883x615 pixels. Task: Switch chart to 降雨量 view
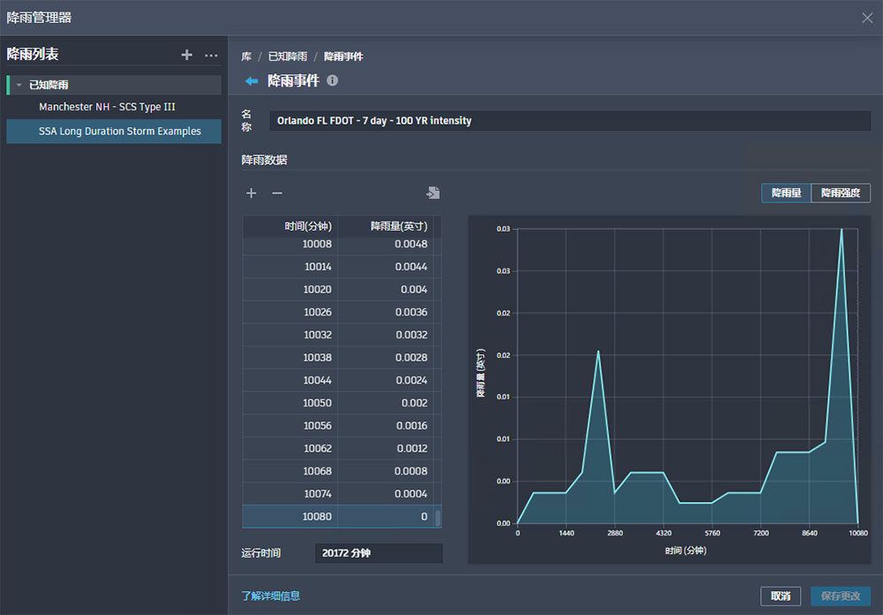[786, 193]
